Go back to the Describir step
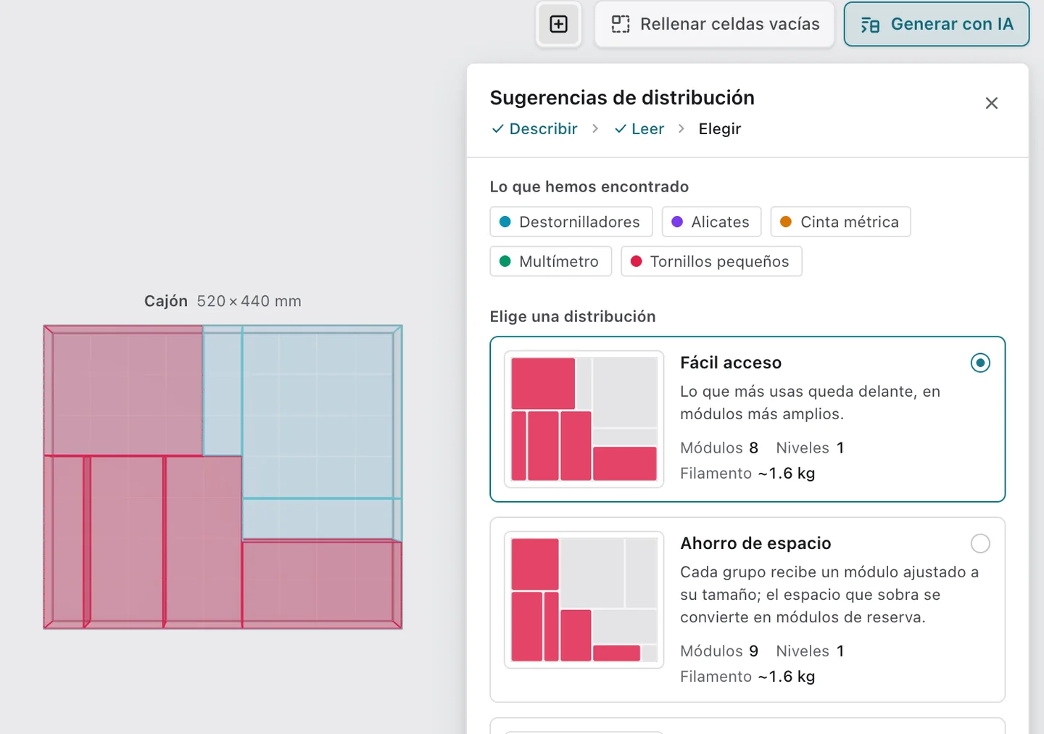 [x=534, y=128]
